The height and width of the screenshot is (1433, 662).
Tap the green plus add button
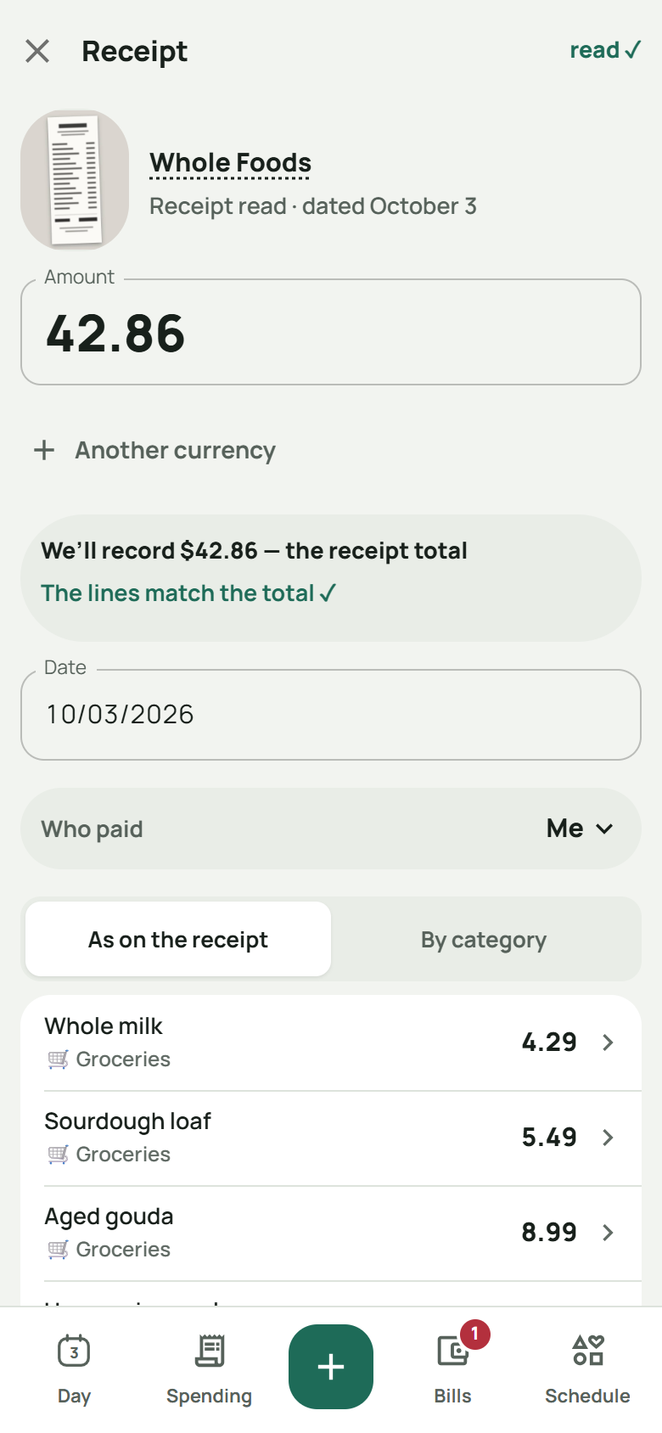coord(331,1367)
